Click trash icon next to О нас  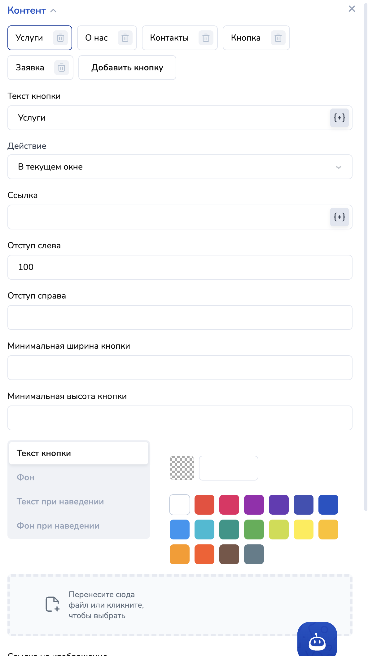(125, 38)
